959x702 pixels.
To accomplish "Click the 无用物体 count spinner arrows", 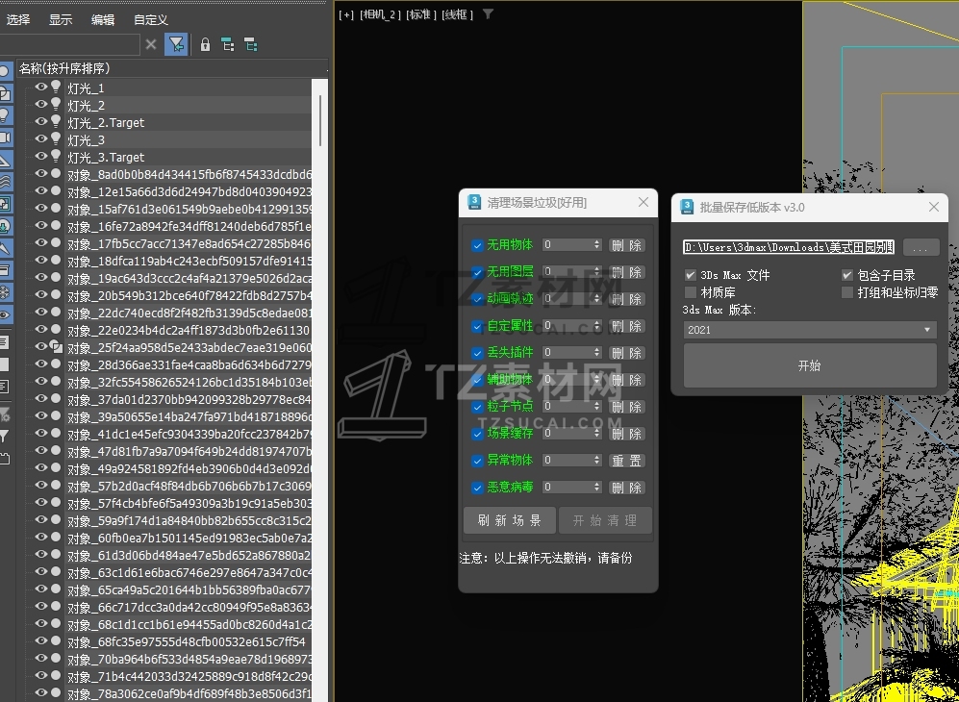I will pos(597,244).
